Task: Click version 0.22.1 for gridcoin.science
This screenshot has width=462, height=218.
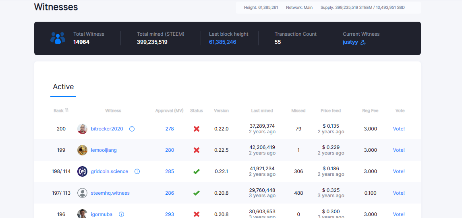Action: click(x=221, y=171)
